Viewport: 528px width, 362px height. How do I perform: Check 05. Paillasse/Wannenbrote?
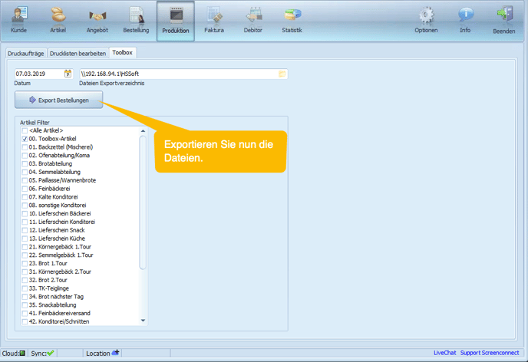click(x=25, y=180)
